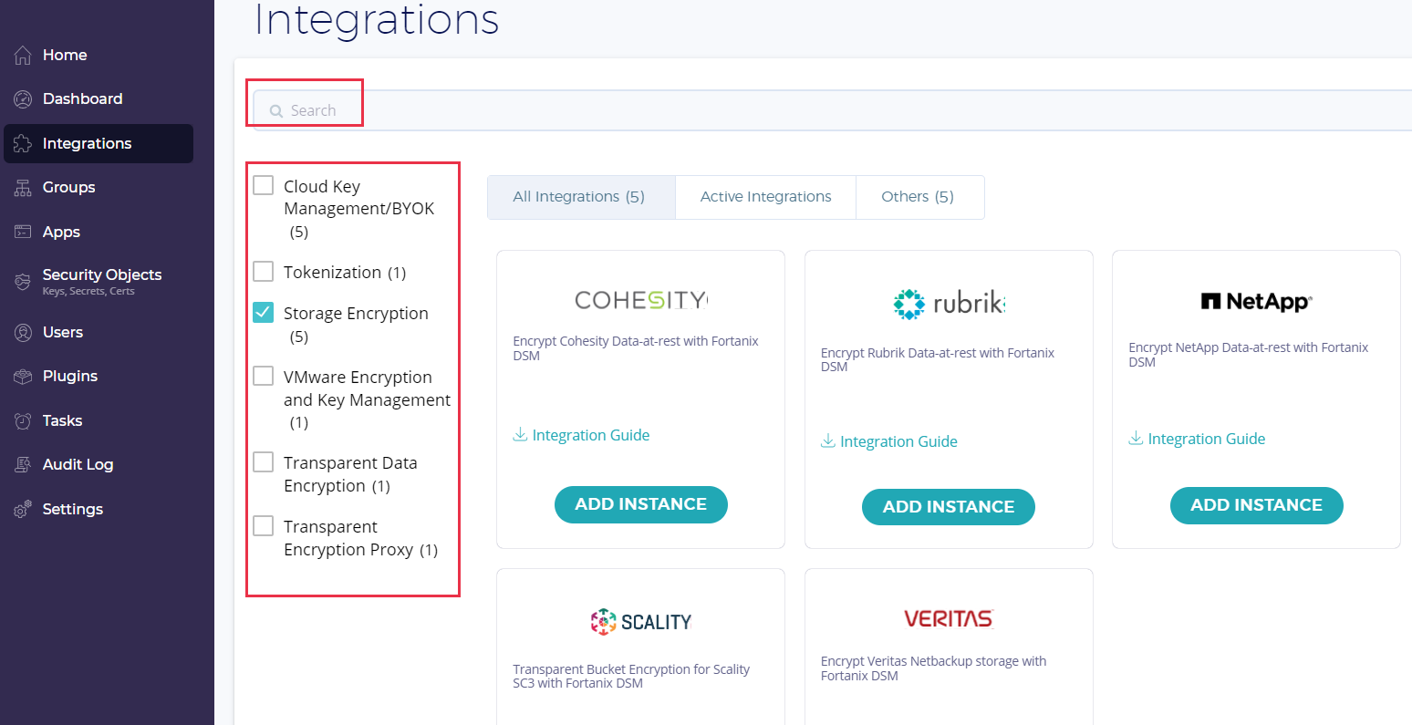Switch to the Active Integrations tab

[x=765, y=197]
